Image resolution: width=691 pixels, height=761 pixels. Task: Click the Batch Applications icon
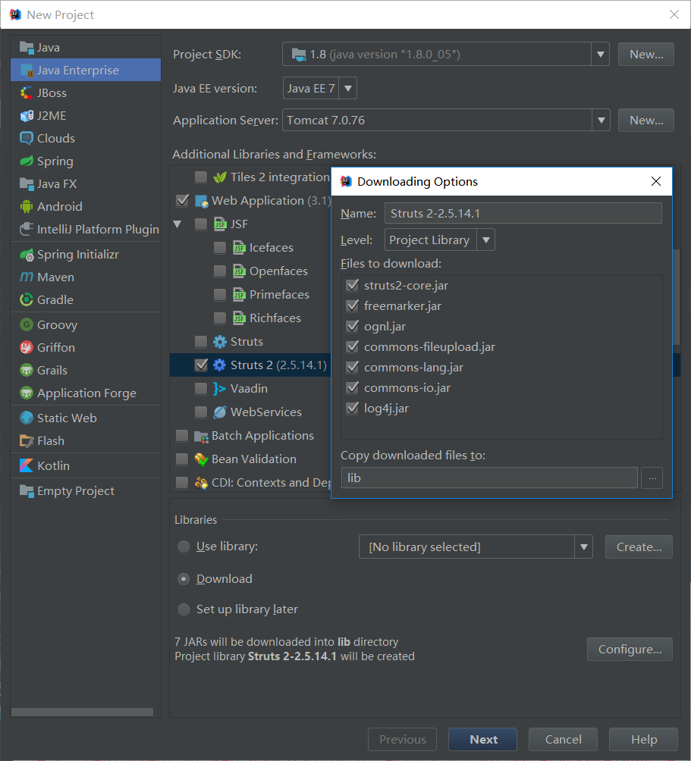tap(201, 436)
